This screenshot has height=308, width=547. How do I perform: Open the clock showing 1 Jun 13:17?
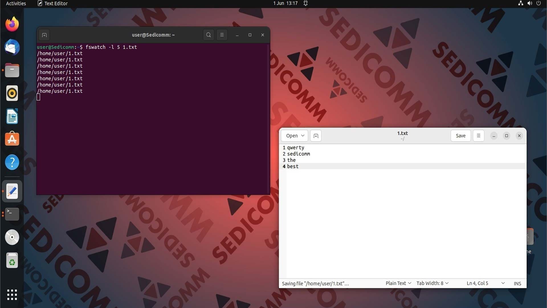285,3
